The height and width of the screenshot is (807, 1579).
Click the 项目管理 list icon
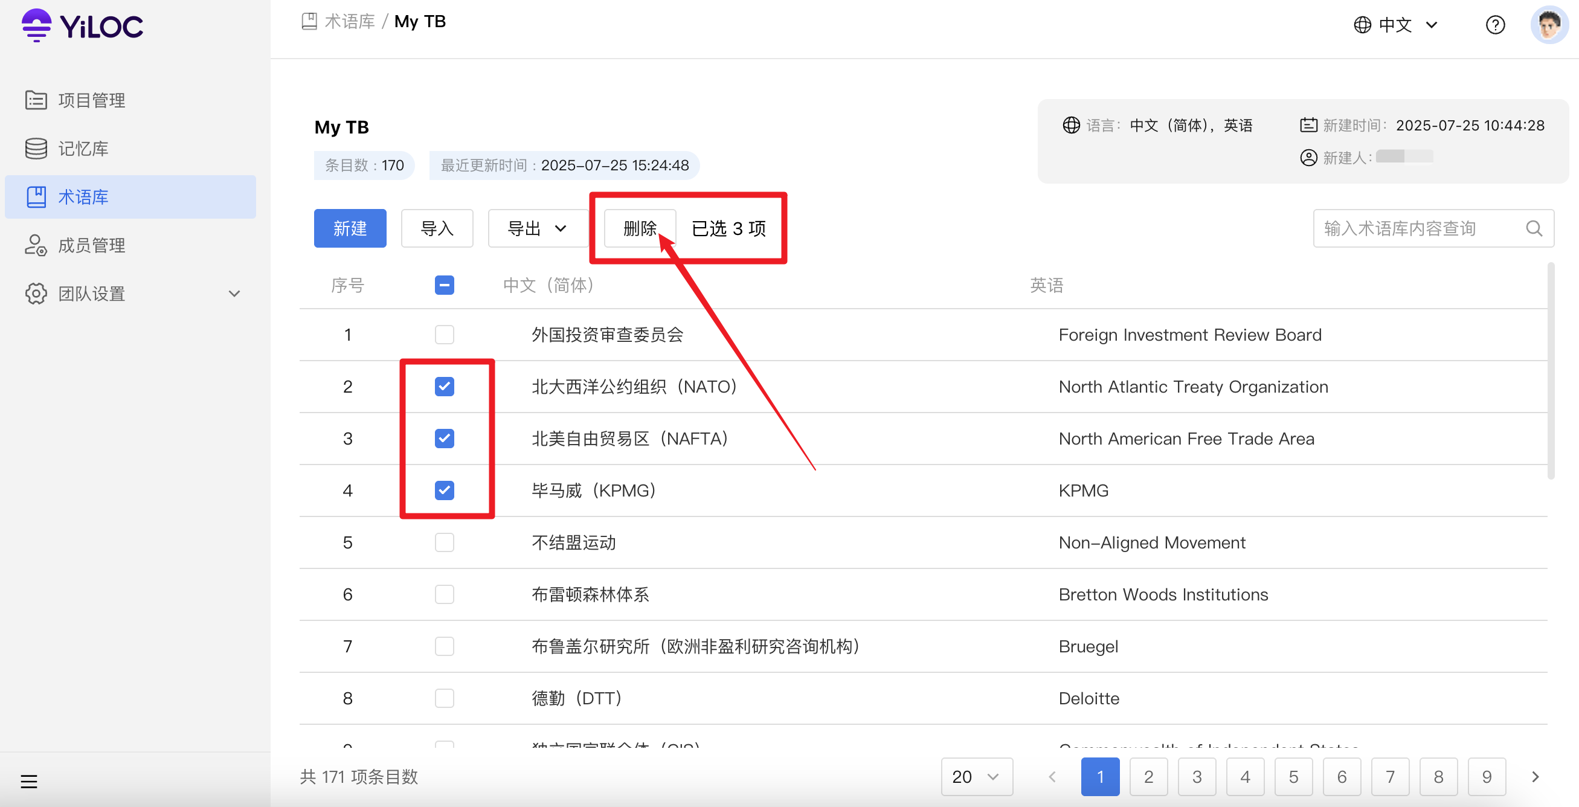[36, 100]
